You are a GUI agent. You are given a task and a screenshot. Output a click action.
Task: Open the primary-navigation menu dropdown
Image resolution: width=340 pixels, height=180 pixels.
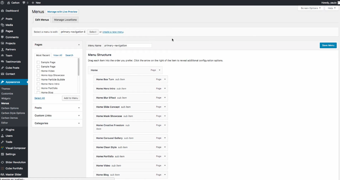(73, 32)
